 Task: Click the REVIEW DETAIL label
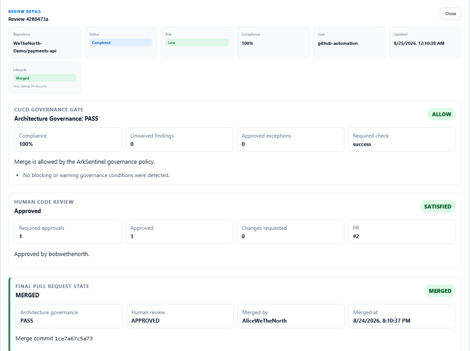click(x=25, y=12)
